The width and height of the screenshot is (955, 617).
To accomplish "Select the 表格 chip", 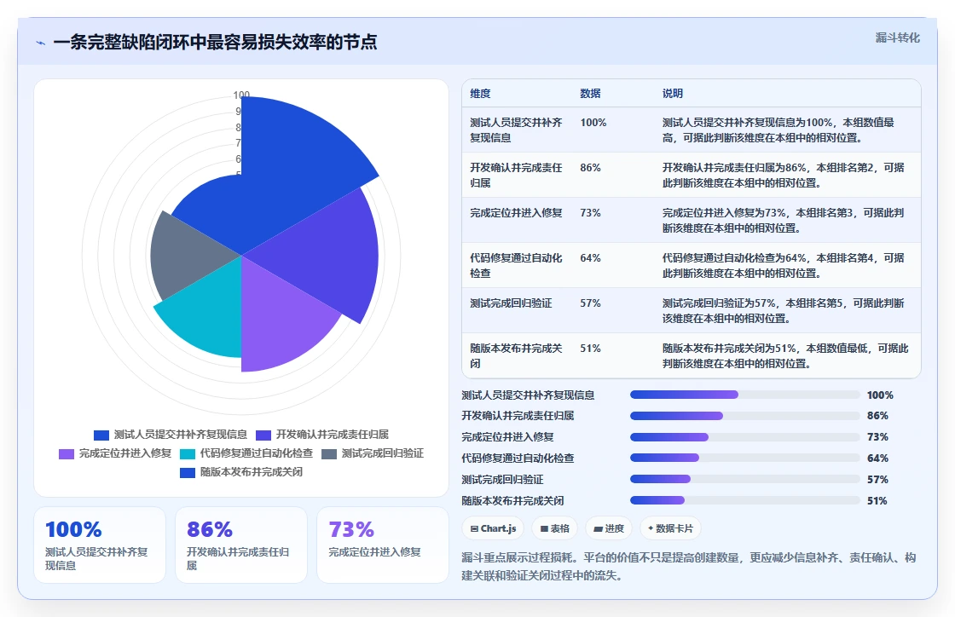I will (x=555, y=528).
